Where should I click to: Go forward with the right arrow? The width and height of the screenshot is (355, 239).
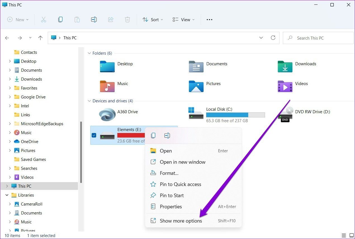click(20, 38)
